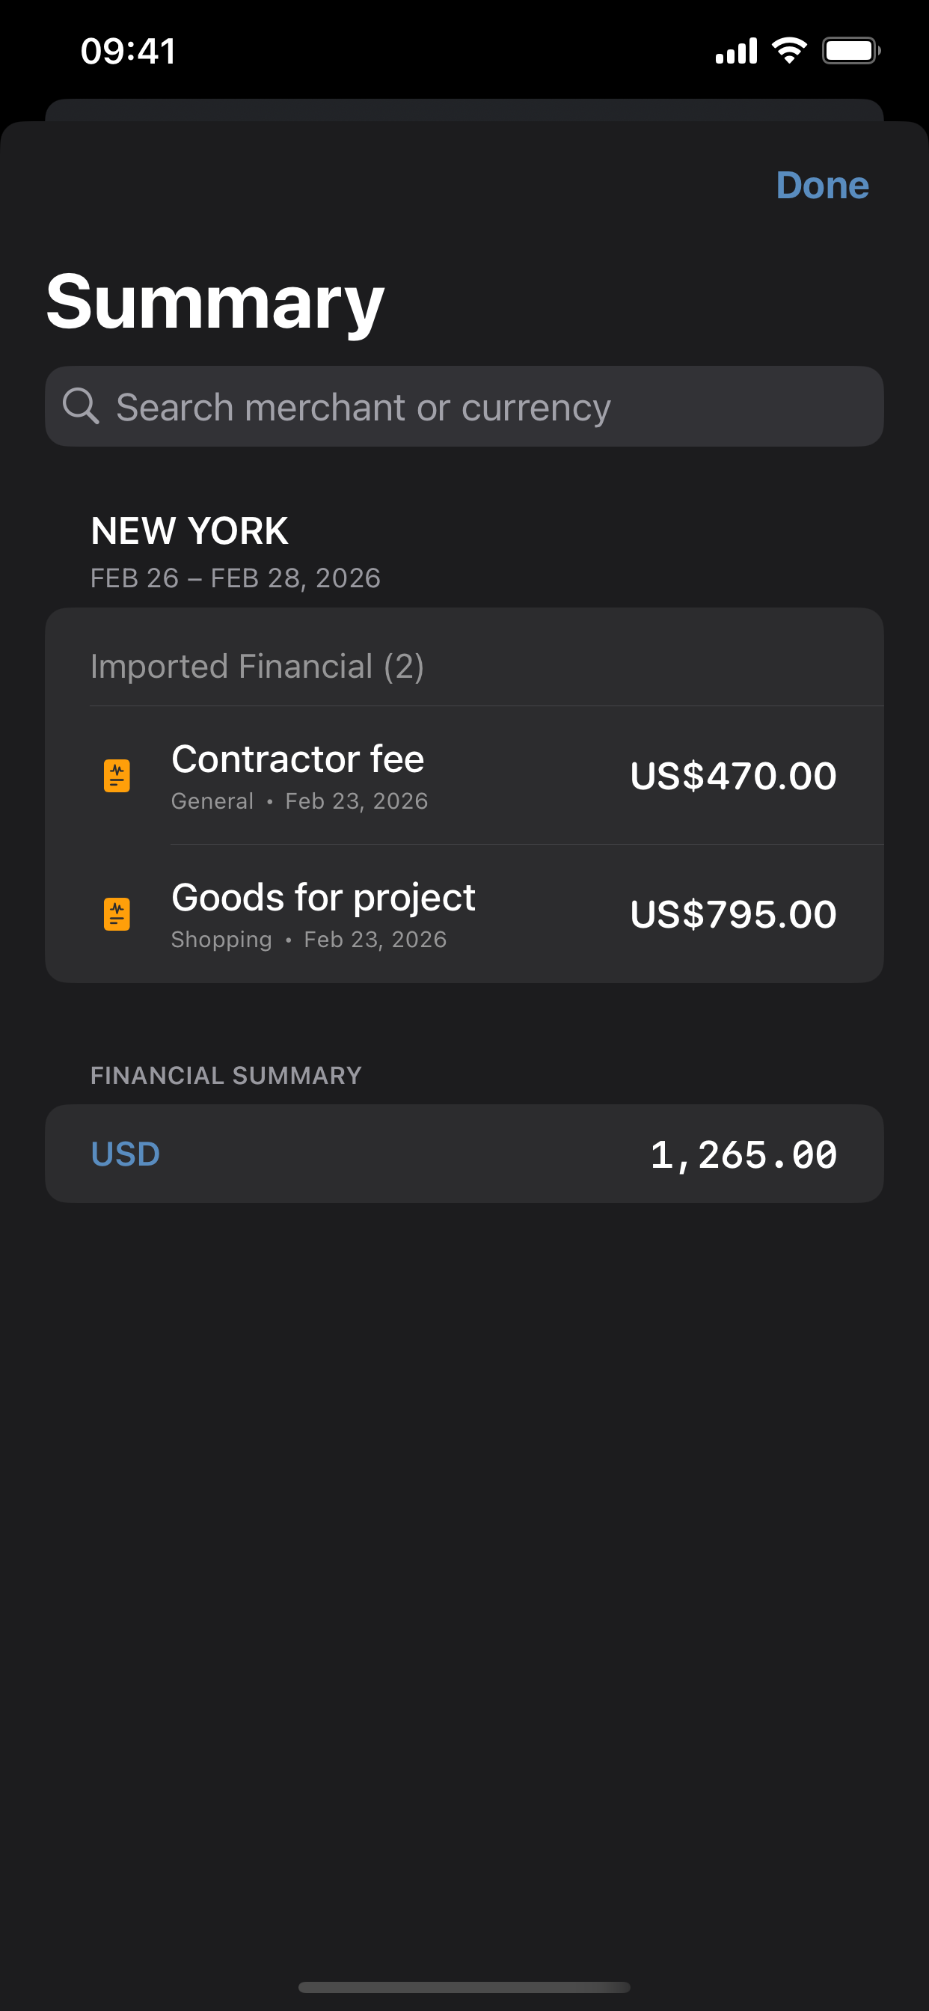Viewport: 929px width, 2011px height.
Task: Select the USD currency link
Action: 126,1154
